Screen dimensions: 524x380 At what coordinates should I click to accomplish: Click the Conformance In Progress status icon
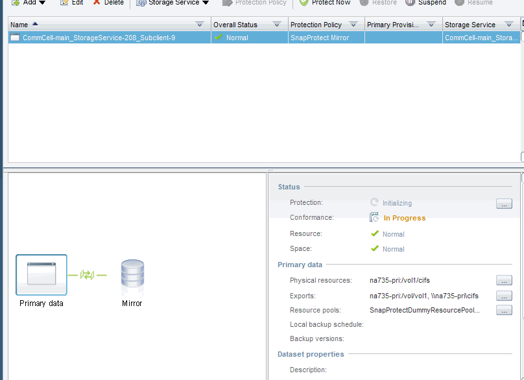click(374, 218)
